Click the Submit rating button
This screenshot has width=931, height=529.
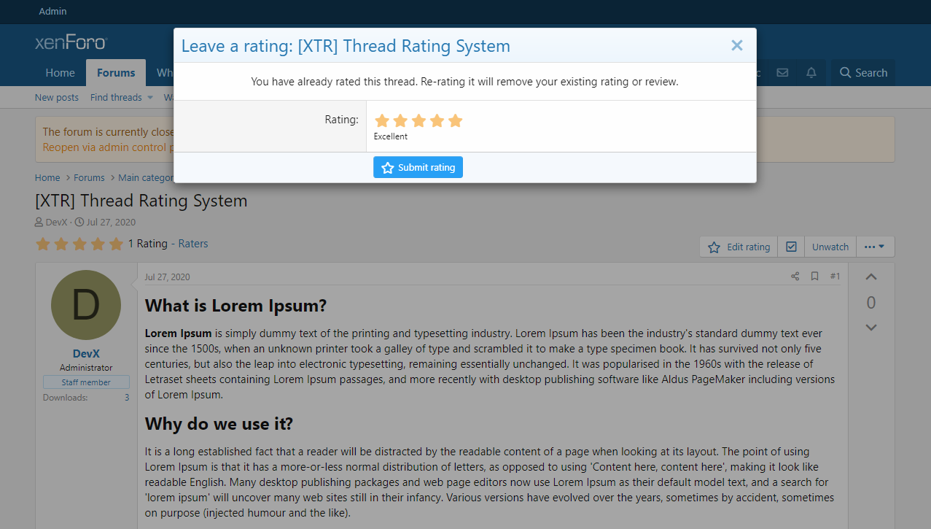(418, 168)
